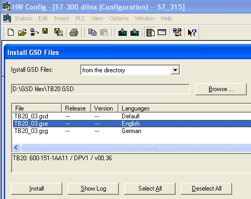
Task: Click the Save and Compile icon
Action: 59,32
